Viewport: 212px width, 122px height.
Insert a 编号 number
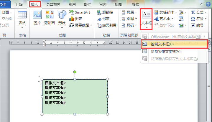point(197,25)
